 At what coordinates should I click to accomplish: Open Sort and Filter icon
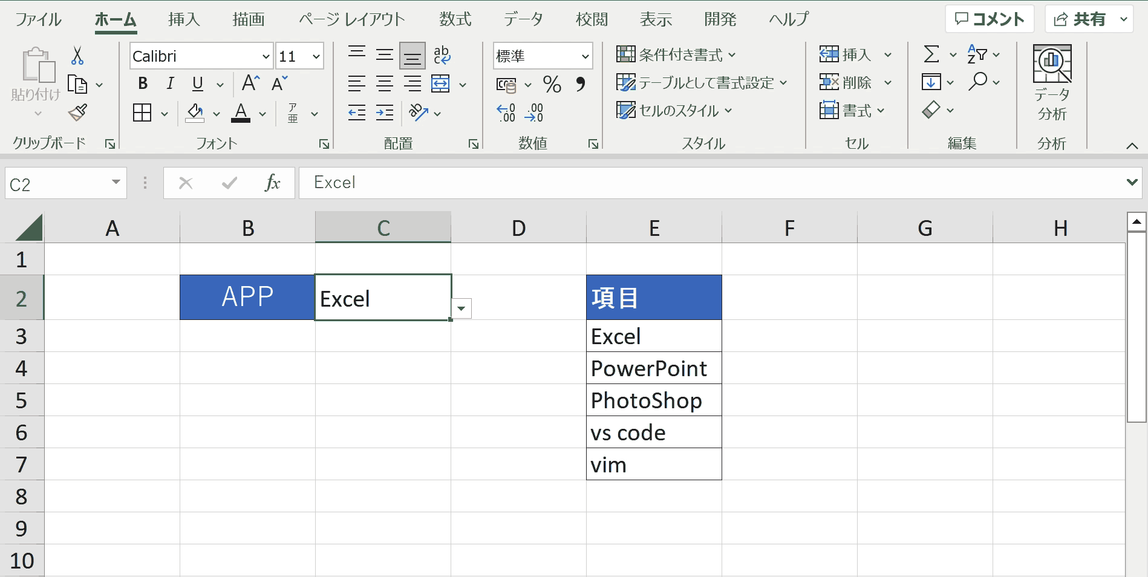tap(977, 54)
